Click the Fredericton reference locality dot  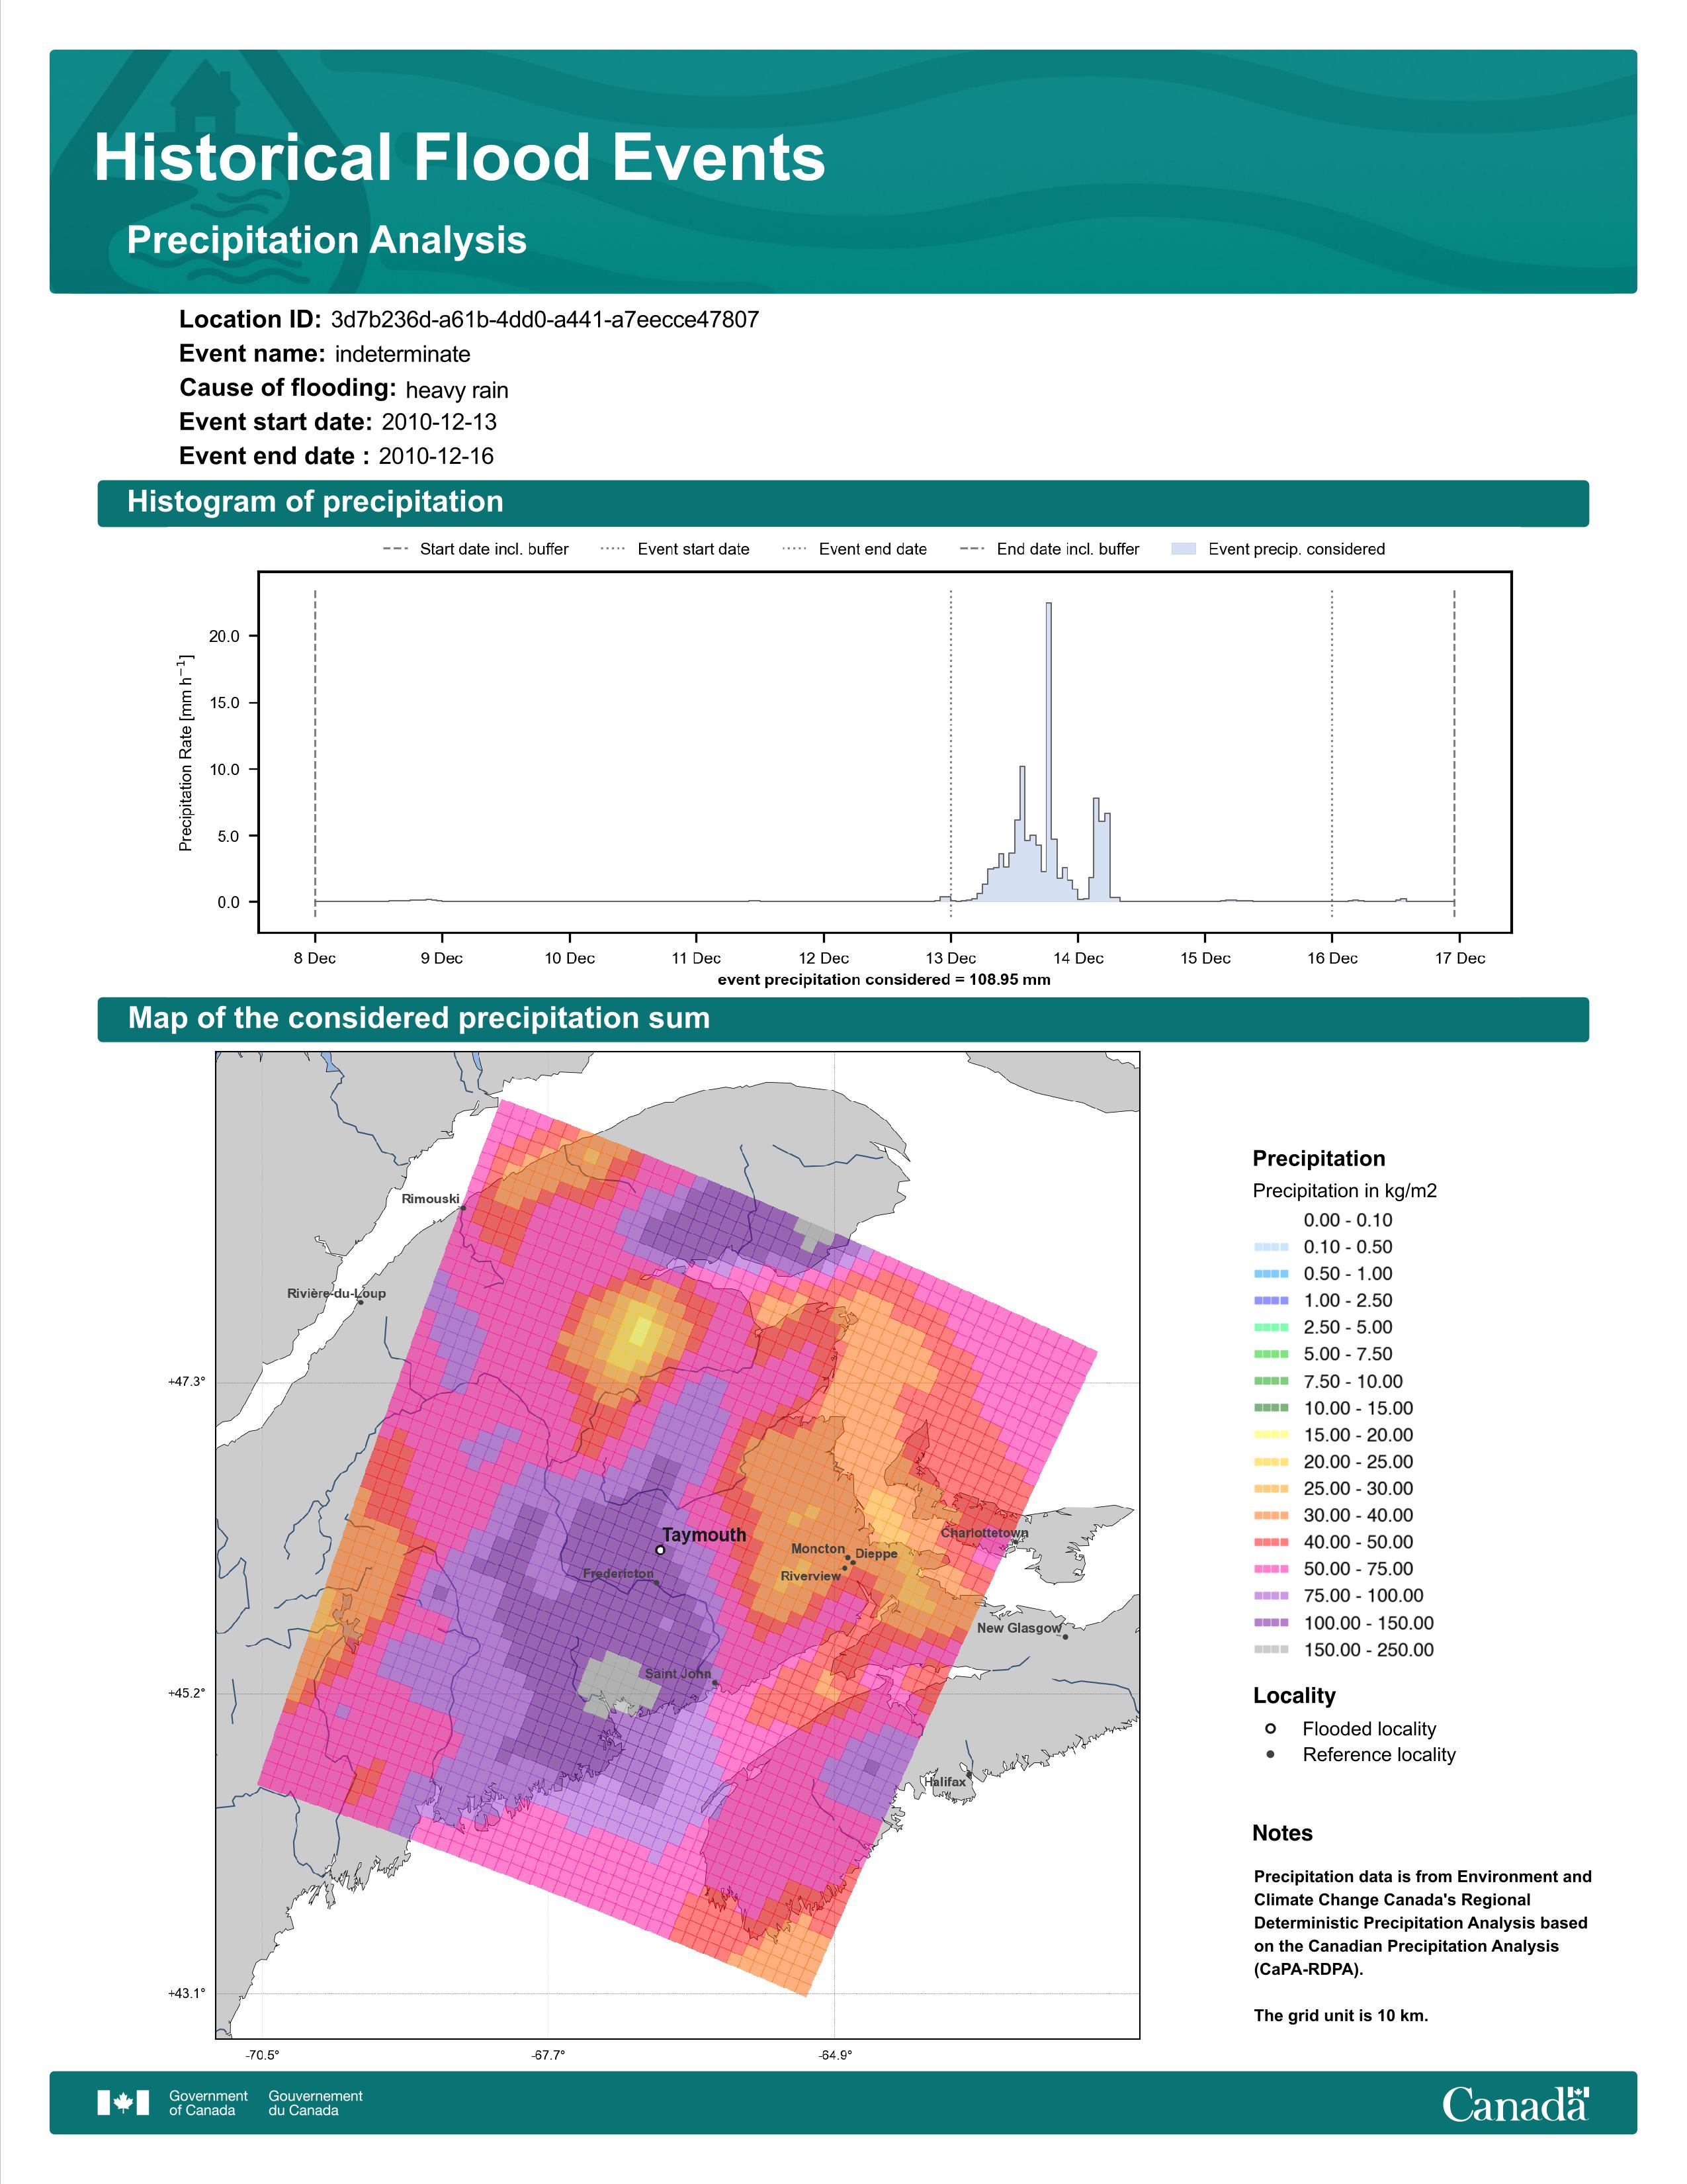(657, 1583)
